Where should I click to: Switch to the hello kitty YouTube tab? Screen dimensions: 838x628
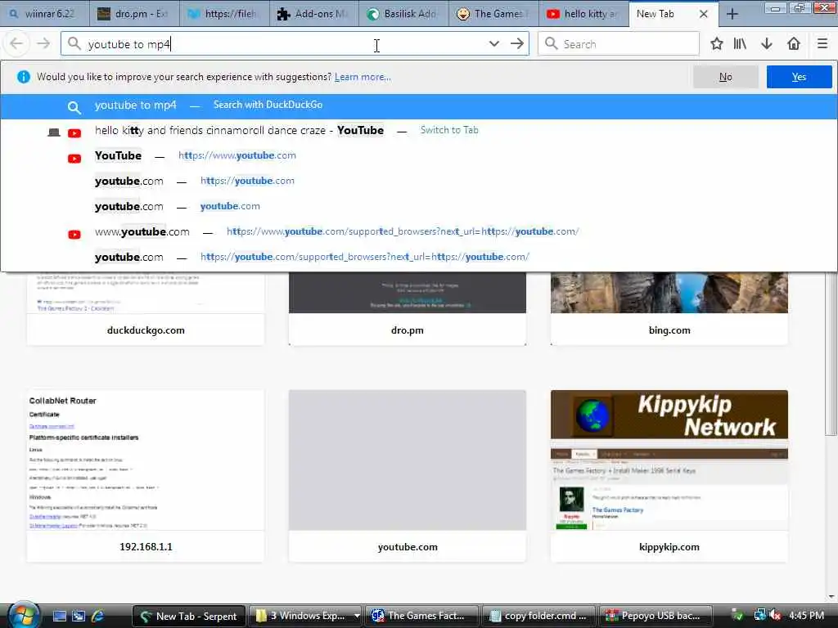pyautogui.click(x=583, y=14)
